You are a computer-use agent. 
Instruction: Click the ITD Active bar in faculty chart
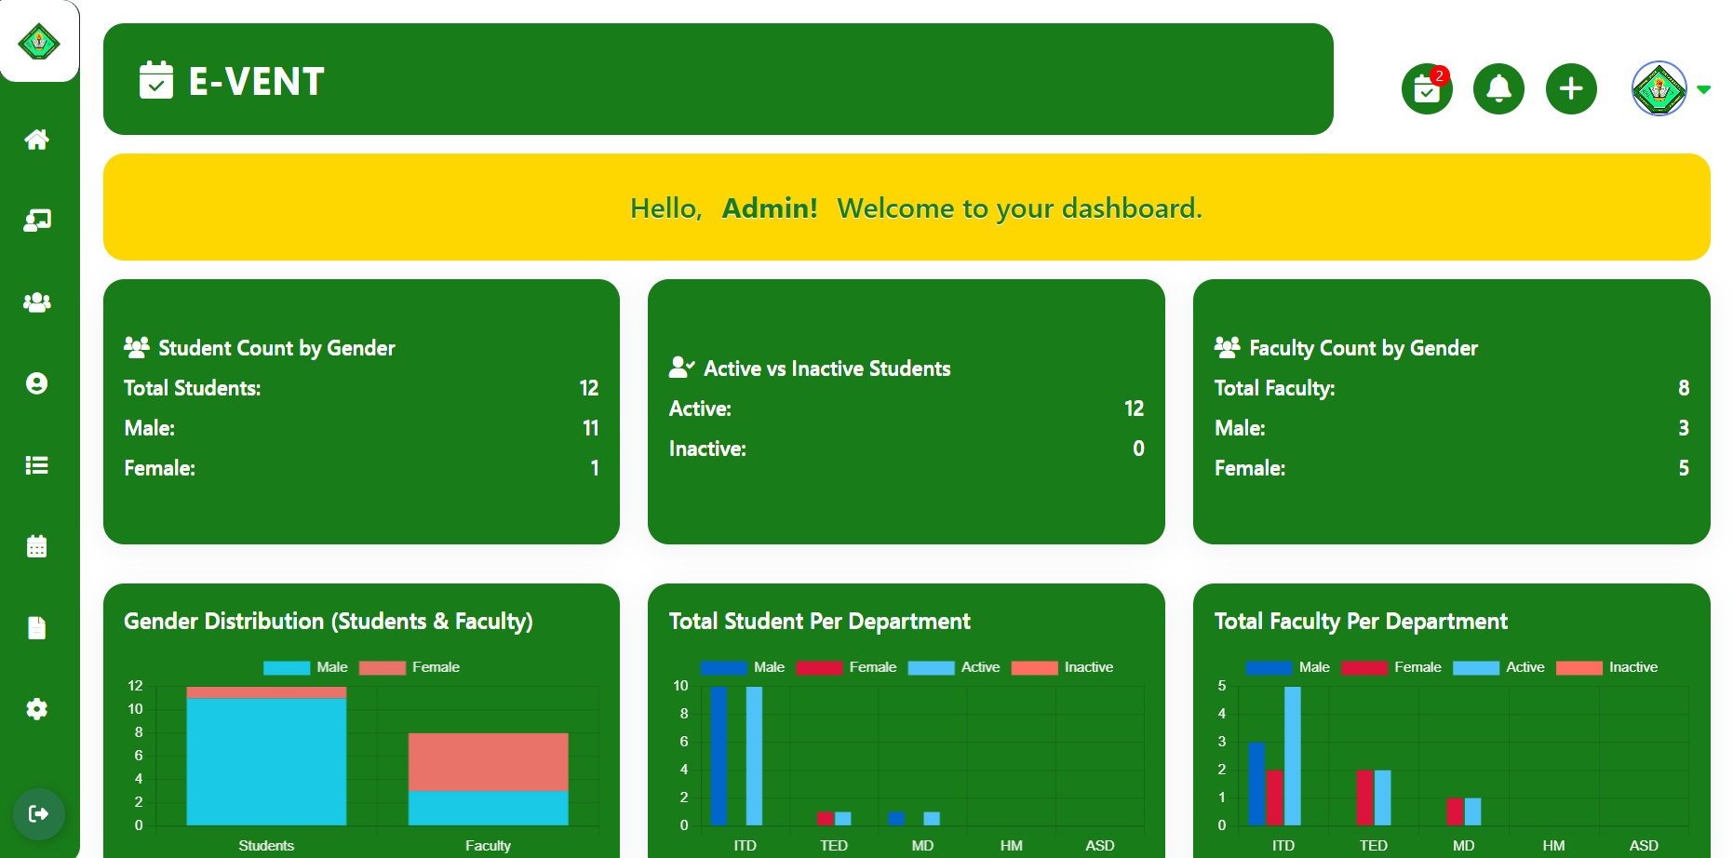[1293, 756]
